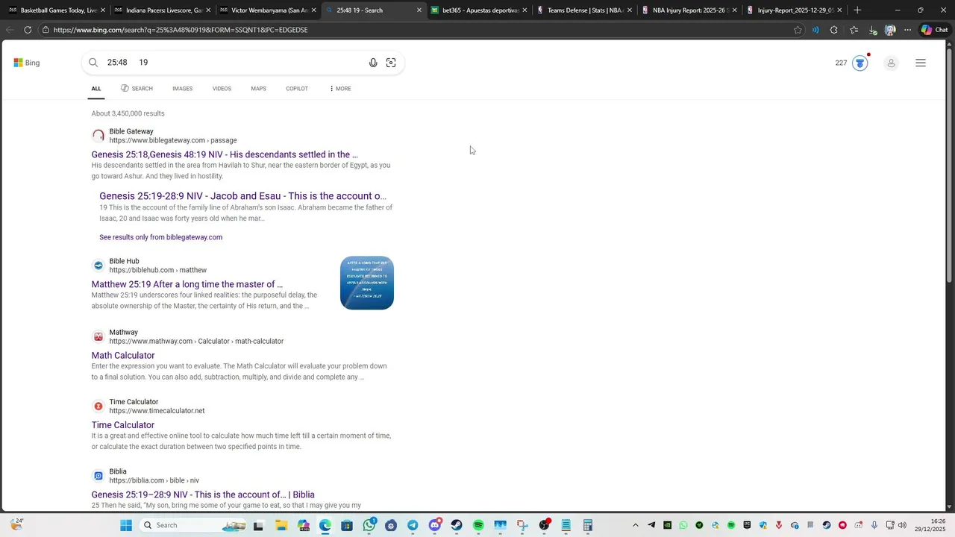Viewport: 955px width, 537px height.
Task: Open the Read aloud icon in the address bar
Action: [815, 30]
